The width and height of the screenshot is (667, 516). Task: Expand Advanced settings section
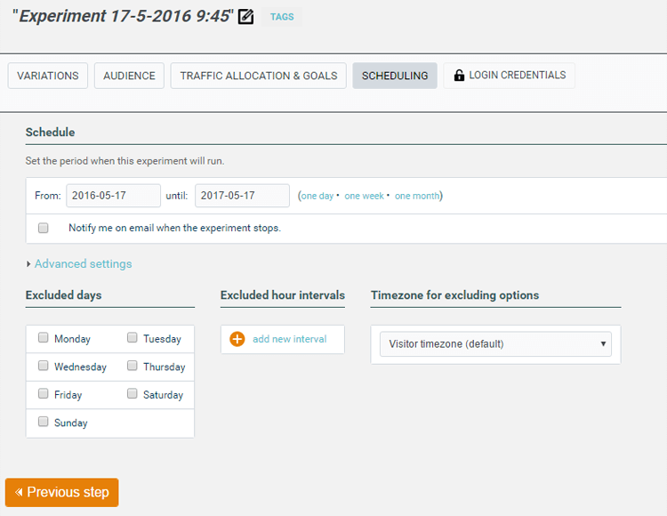click(x=82, y=264)
